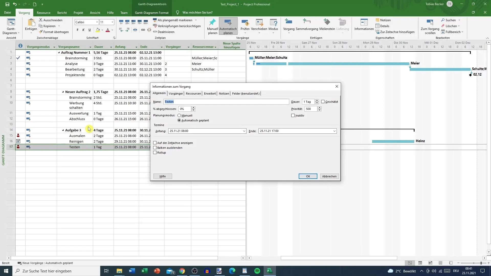Open the Anfang date dropdown
This screenshot has width=491, height=276.
pos(244,131)
